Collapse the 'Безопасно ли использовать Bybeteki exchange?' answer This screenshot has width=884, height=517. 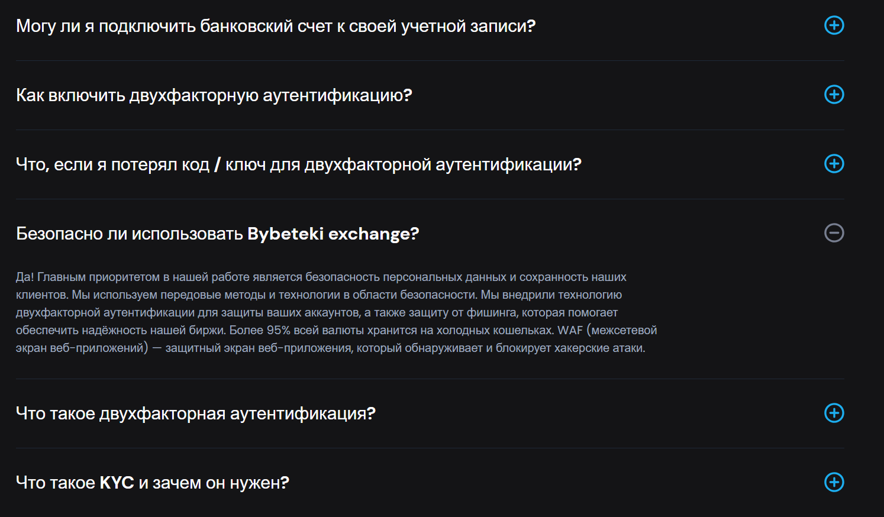point(834,233)
